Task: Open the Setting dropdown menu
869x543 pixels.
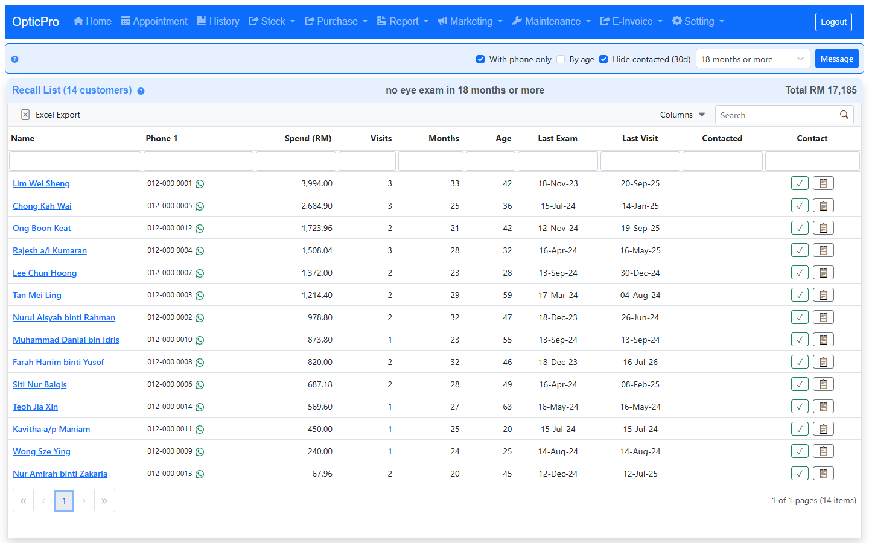Action: 698,21
